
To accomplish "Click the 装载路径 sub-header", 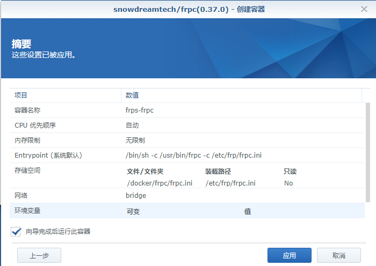I will (218, 172).
